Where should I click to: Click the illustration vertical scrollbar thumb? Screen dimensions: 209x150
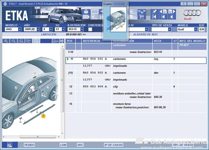[x=62, y=80]
